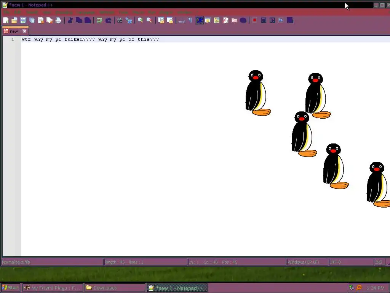Create a new document with New icon
The width and height of the screenshot is (390, 293).
(6, 21)
